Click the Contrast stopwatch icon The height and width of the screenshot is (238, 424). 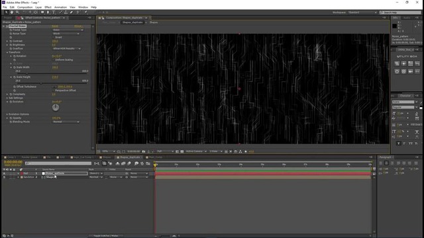(x=11, y=41)
